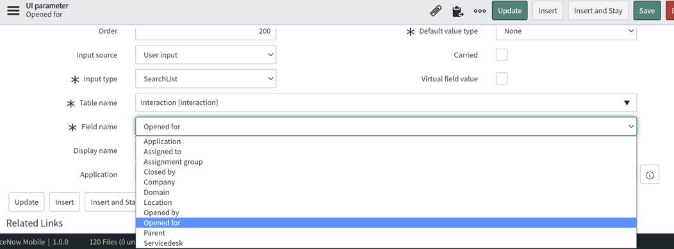The width and height of the screenshot is (674, 249).
Task: Click the header Insert and Stay button
Action: [x=598, y=11]
